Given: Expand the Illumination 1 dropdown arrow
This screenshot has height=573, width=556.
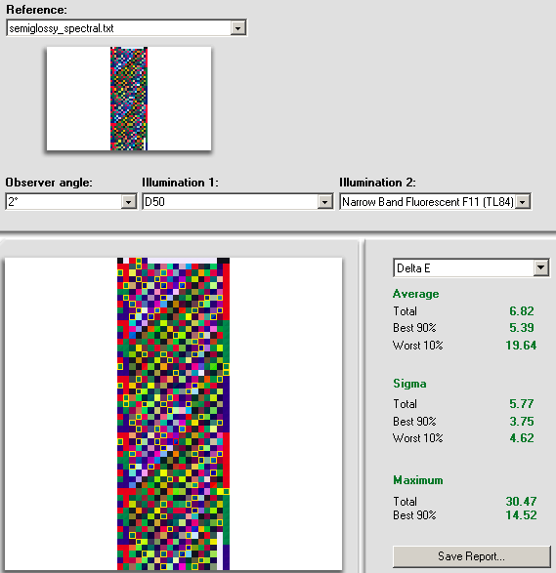Looking at the screenshot, I should [x=324, y=202].
